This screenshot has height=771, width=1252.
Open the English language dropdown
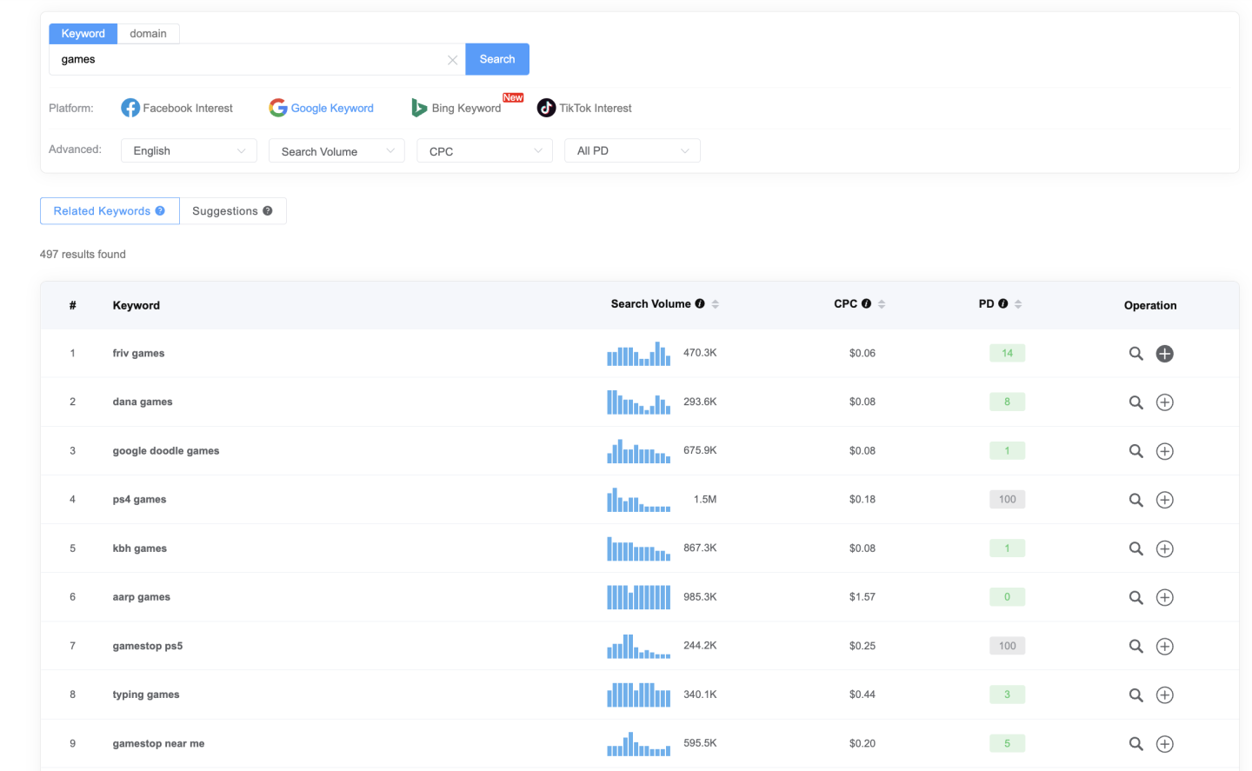[188, 150]
